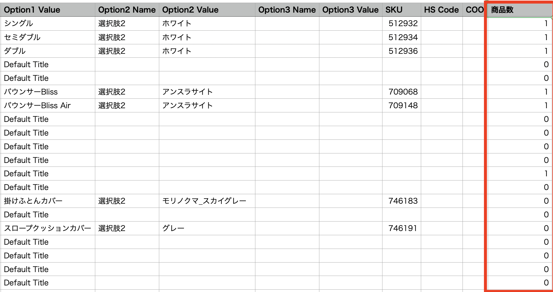Click the Option3 Name header cell
The image size is (553, 292).
pos(287,10)
